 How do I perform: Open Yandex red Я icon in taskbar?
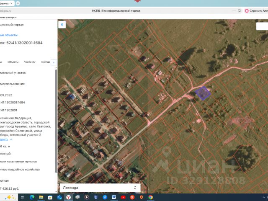point(132,197)
